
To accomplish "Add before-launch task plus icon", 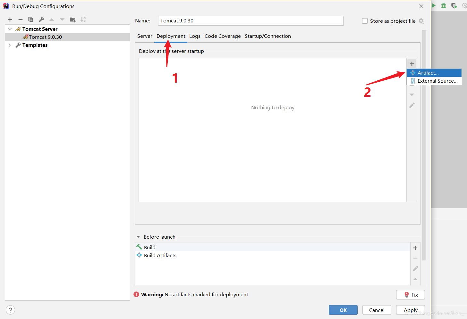I will point(415,248).
